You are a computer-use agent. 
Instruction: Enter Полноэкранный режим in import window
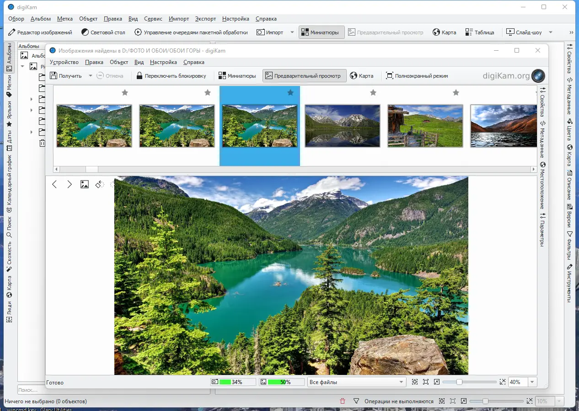pos(417,76)
